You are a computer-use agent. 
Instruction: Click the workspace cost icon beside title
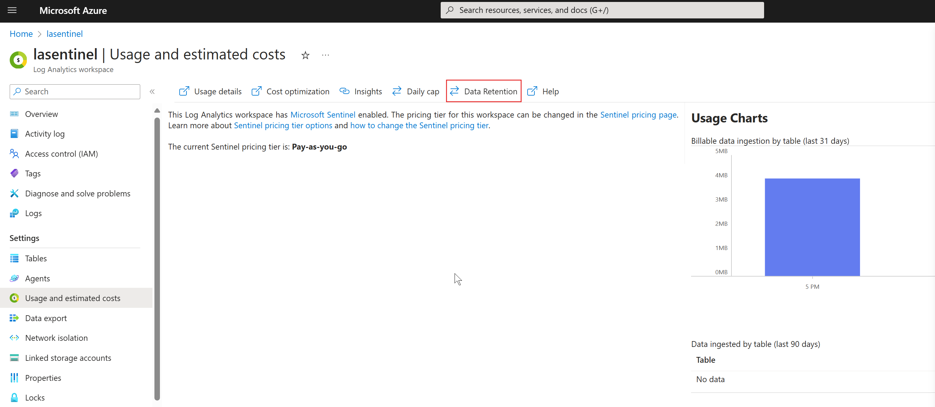[x=18, y=60]
